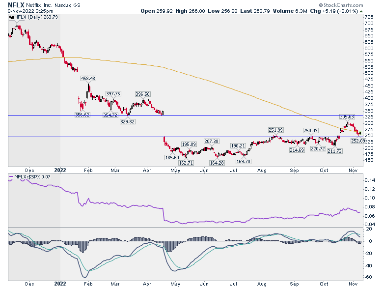Click the -60 MACD axis label

(x=368, y=277)
